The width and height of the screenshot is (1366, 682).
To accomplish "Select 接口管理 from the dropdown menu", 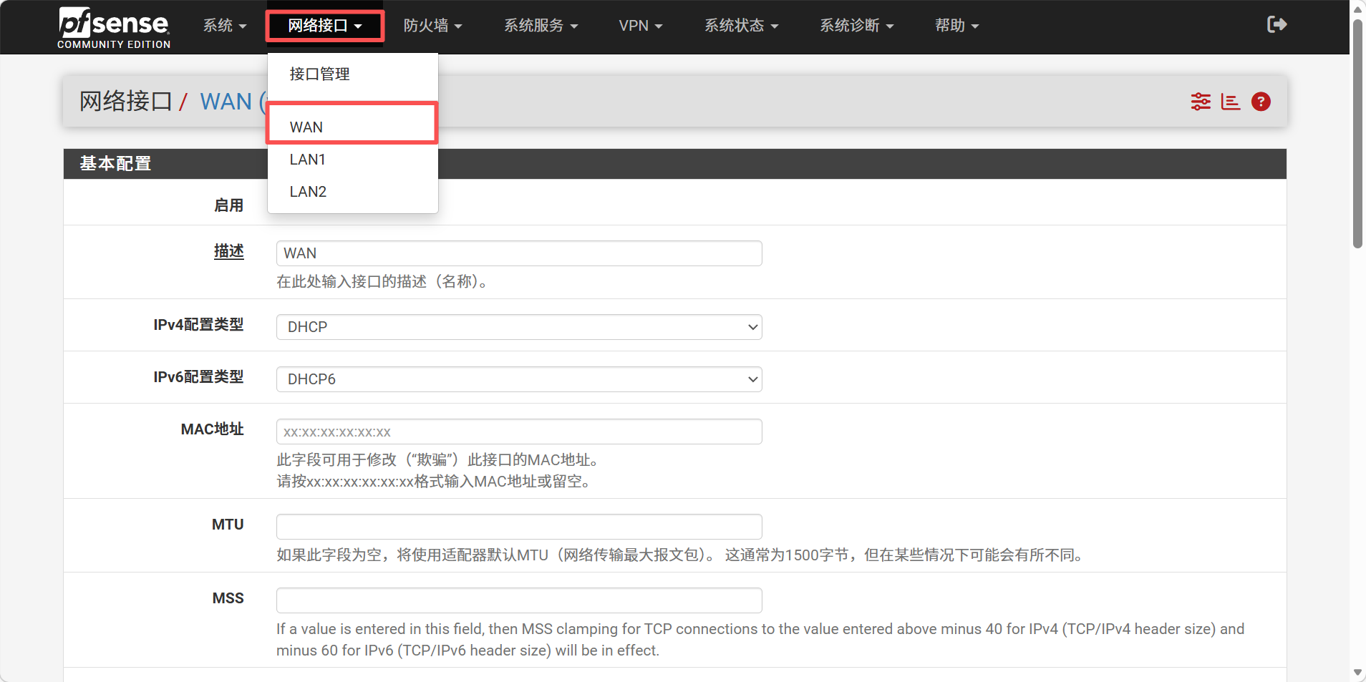I will [x=319, y=74].
